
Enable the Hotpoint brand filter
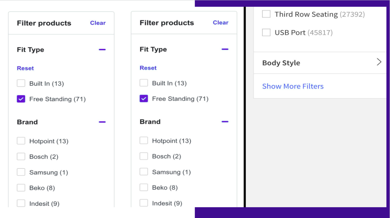point(21,141)
